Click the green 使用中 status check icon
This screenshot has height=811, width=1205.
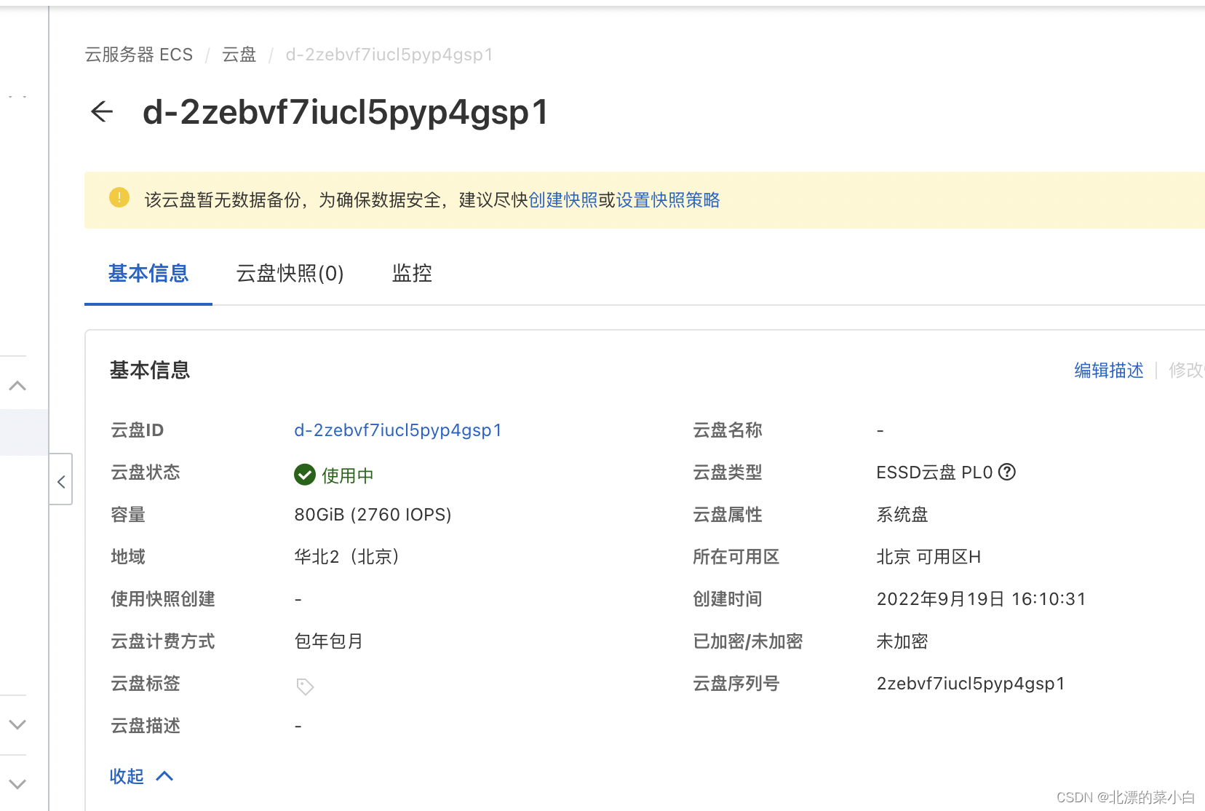(305, 475)
